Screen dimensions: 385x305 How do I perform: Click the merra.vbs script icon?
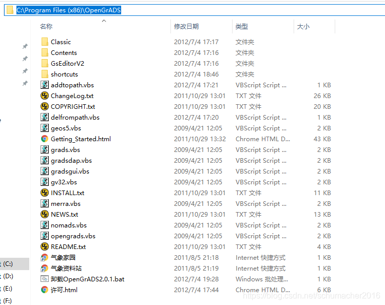pos(45,203)
